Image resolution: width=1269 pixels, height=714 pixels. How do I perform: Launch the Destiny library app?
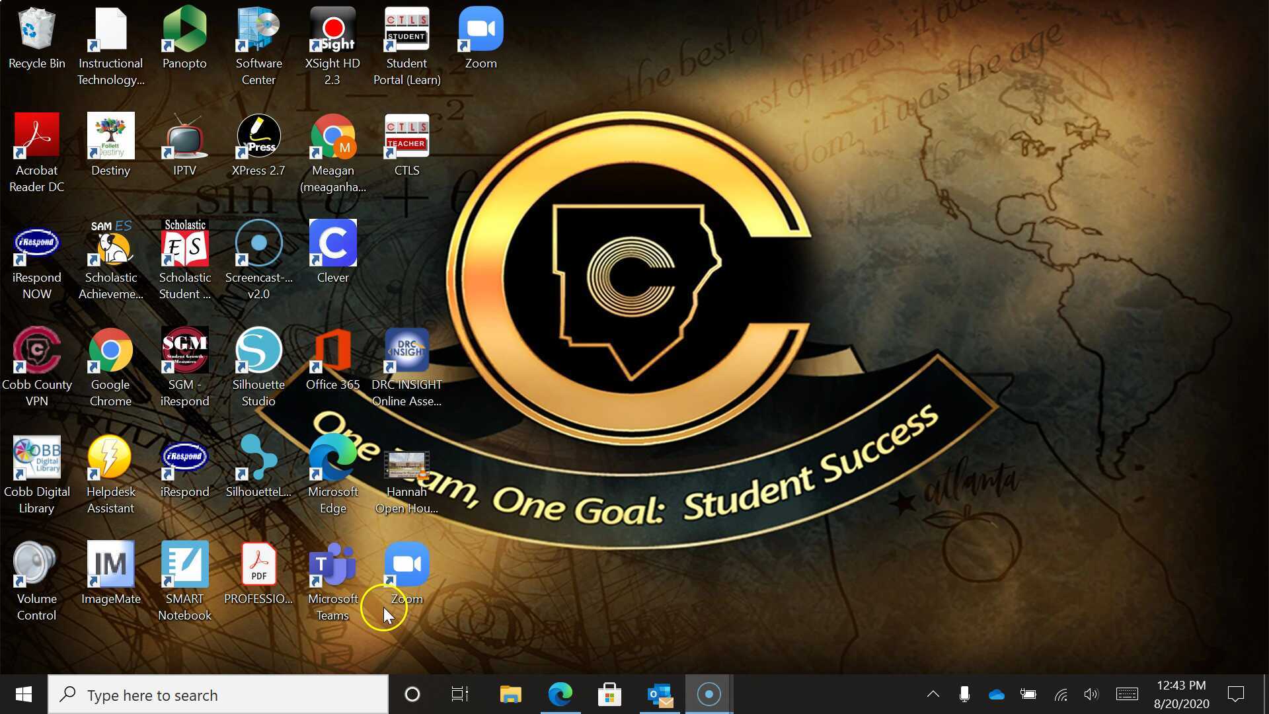click(x=110, y=136)
